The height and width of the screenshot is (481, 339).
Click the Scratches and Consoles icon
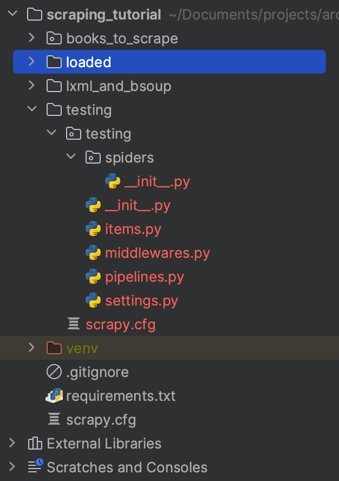pyautogui.click(x=35, y=467)
